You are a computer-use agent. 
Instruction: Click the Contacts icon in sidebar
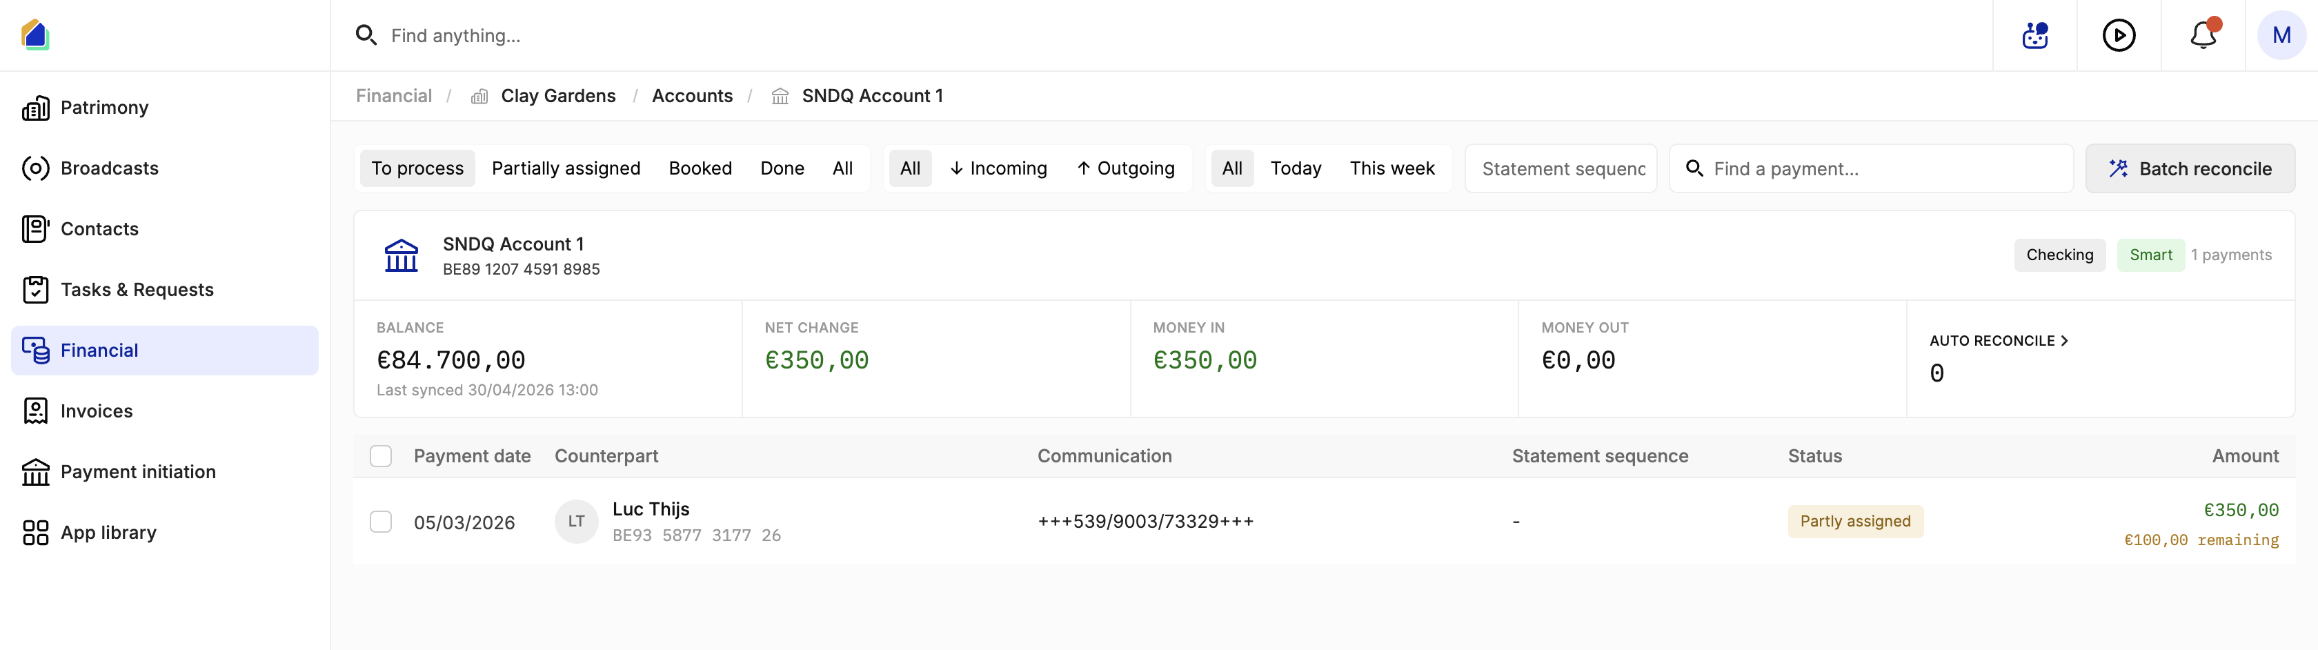click(35, 228)
